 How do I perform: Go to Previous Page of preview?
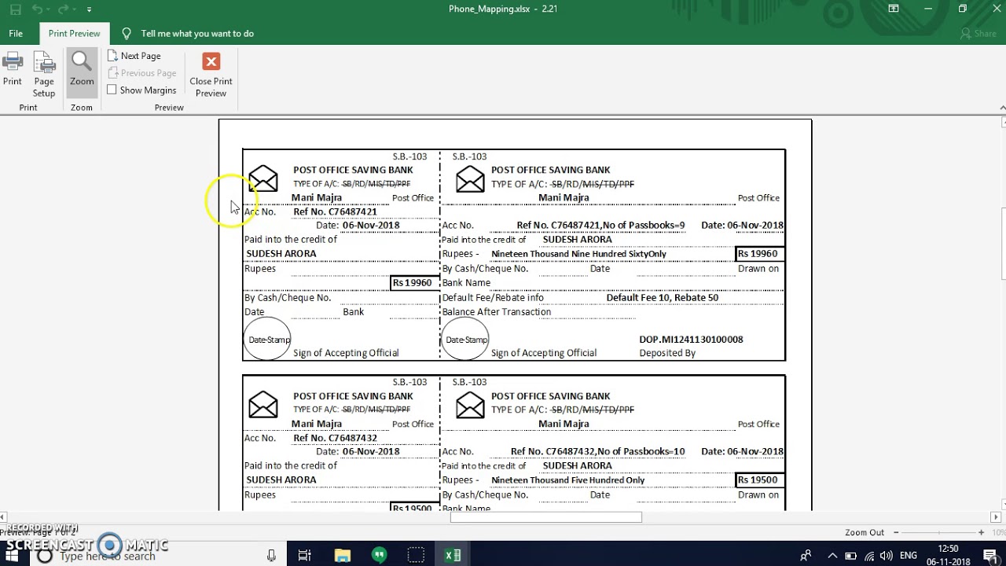click(x=141, y=73)
